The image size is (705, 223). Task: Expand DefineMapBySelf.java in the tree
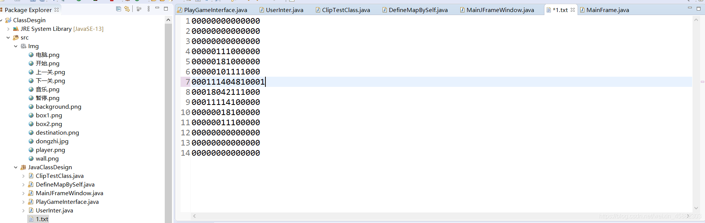click(x=23, y=185)
